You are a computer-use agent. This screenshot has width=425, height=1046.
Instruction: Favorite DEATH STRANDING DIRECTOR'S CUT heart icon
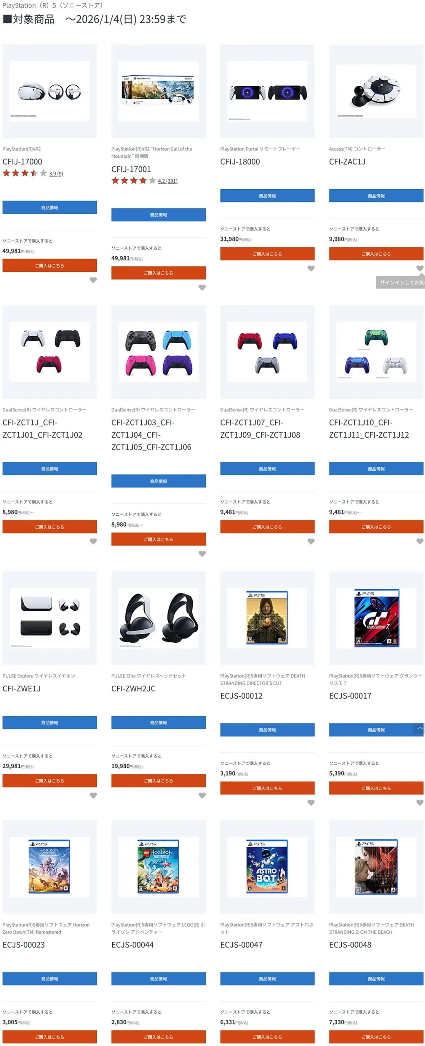click(311, 802)
